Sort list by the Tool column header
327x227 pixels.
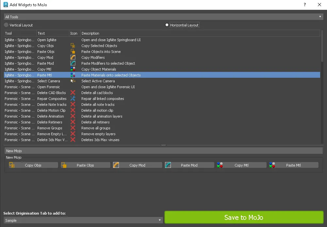(20, 33)
